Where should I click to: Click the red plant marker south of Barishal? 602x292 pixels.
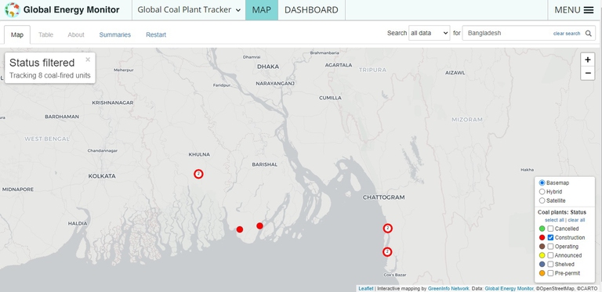coord(259,225)
